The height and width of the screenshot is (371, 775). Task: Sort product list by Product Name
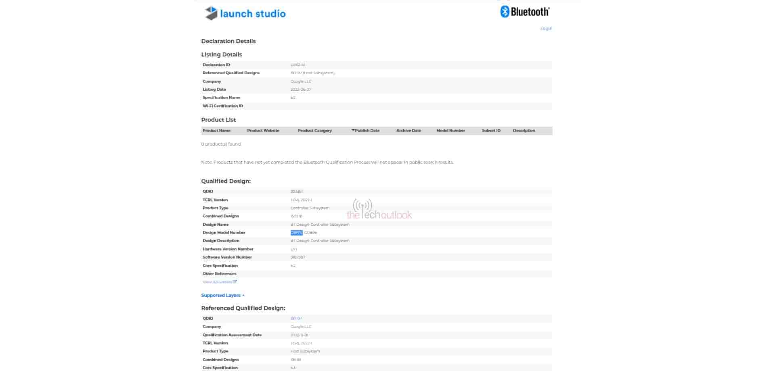[216, 131]
